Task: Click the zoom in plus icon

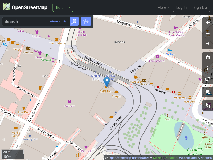Action: click(x=208, y=23)
